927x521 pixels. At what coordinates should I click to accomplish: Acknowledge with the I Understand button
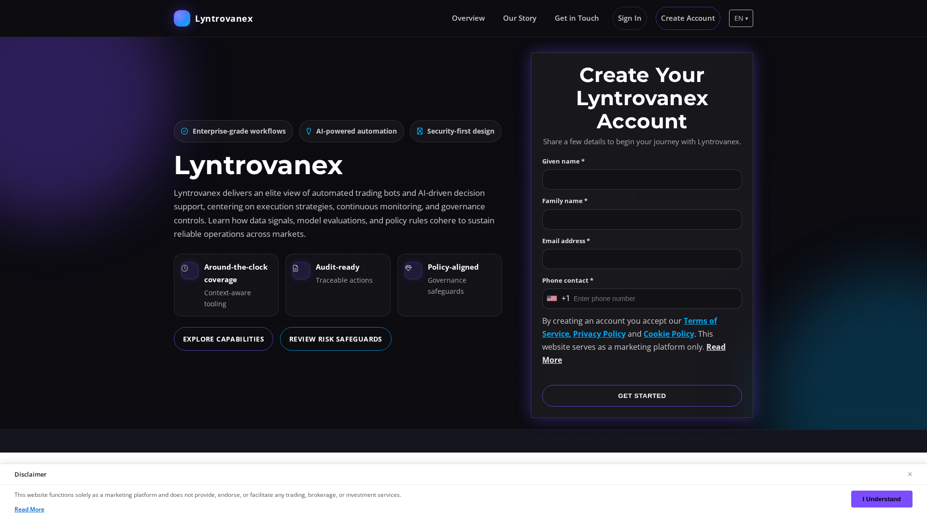point(882,499)
